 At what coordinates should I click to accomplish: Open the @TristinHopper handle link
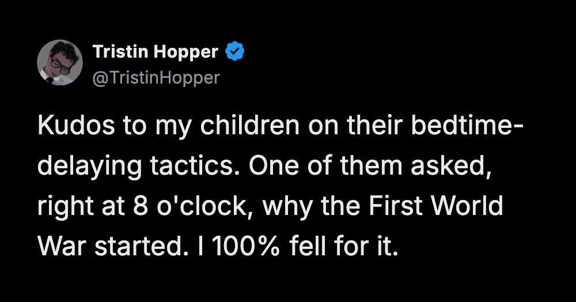coord(156,77)
